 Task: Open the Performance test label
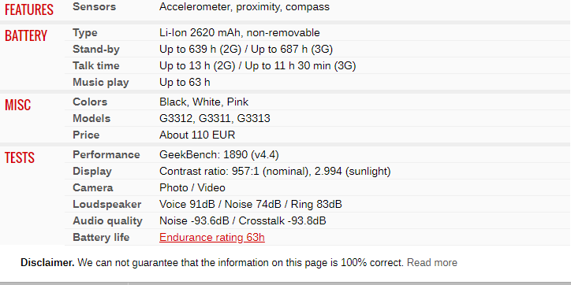pyautogui.click(x=106, y=155)
